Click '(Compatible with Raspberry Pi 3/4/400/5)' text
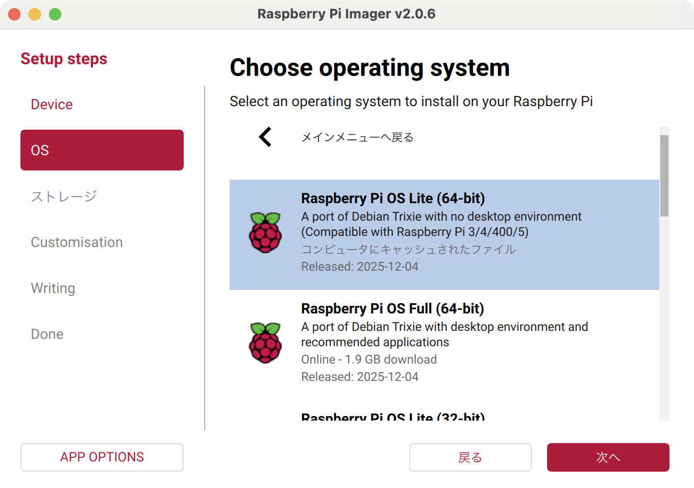Viewport: 694px width, 488px height. tap(415, 232)
